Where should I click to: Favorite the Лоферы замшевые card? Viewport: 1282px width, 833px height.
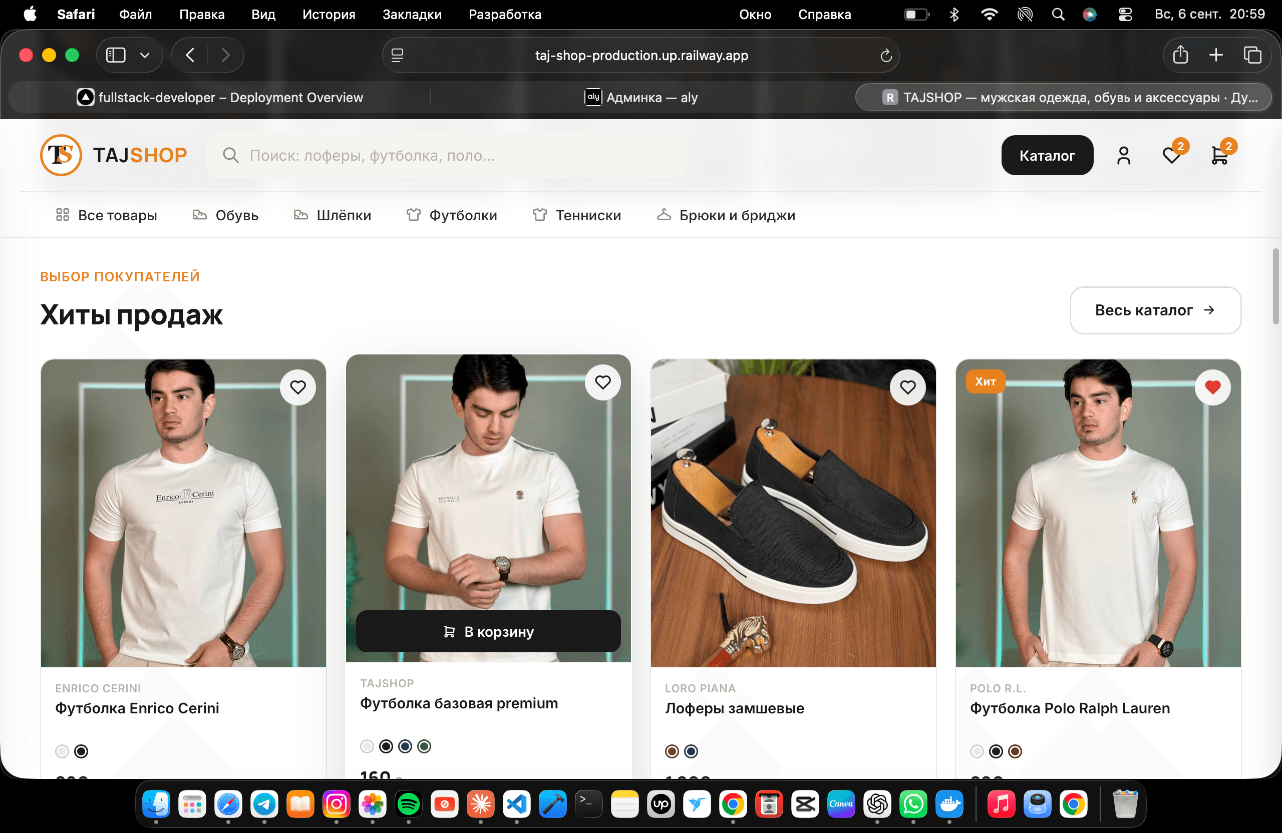tap(907, 387)
